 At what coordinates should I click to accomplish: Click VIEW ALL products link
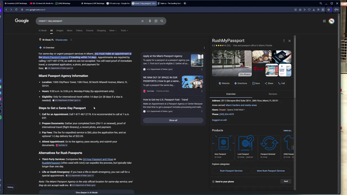pos(287,131)
